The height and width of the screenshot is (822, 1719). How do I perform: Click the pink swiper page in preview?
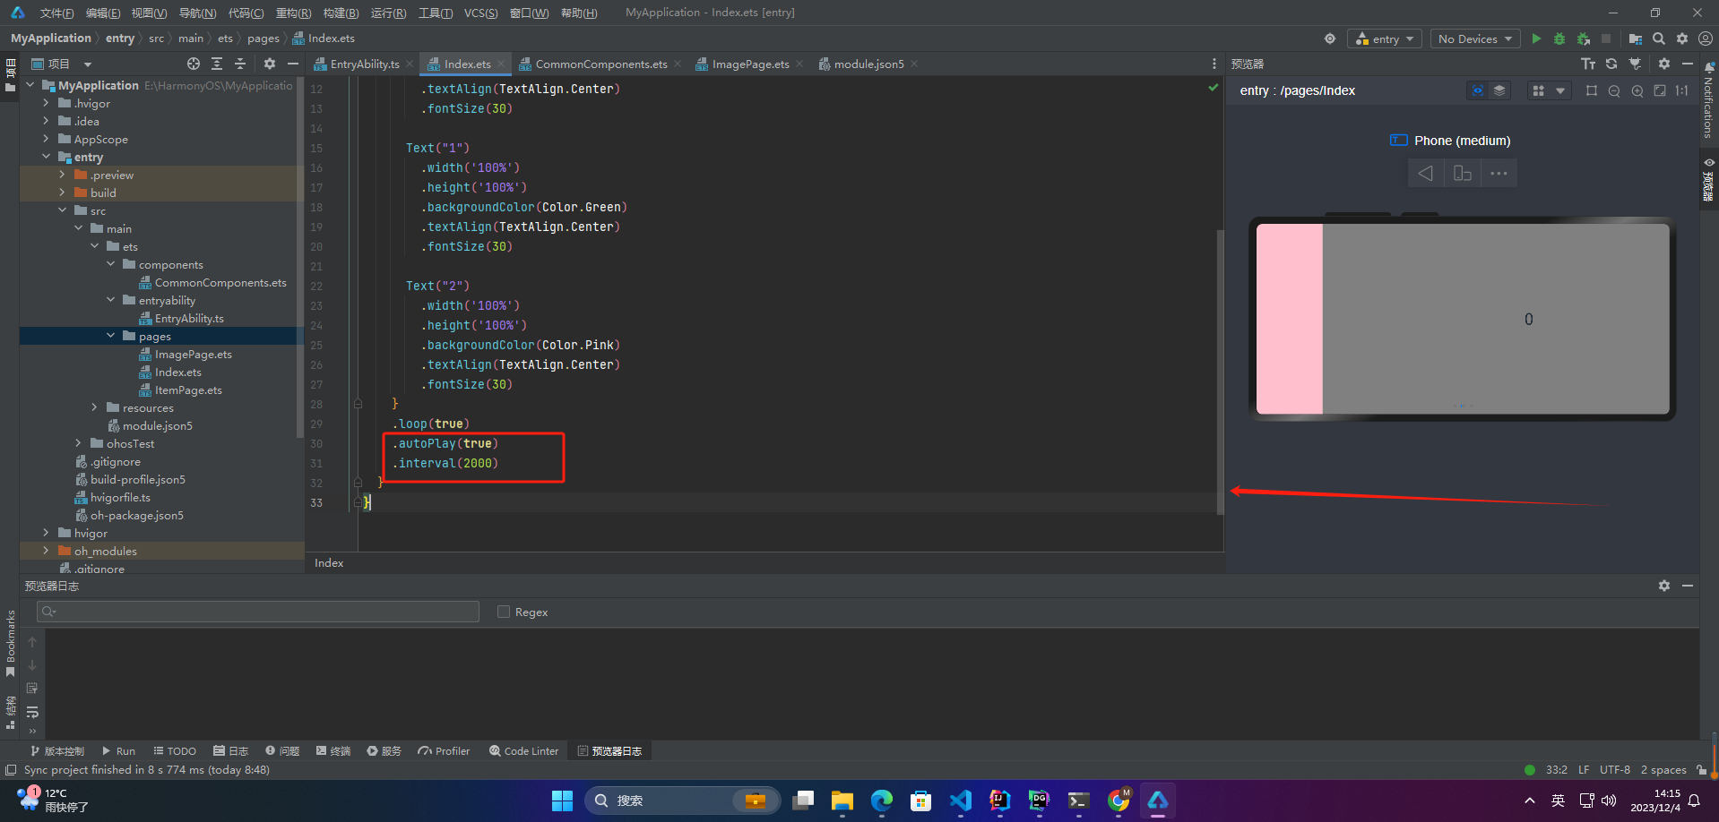pyautogui.click(x=1289, y=319)
